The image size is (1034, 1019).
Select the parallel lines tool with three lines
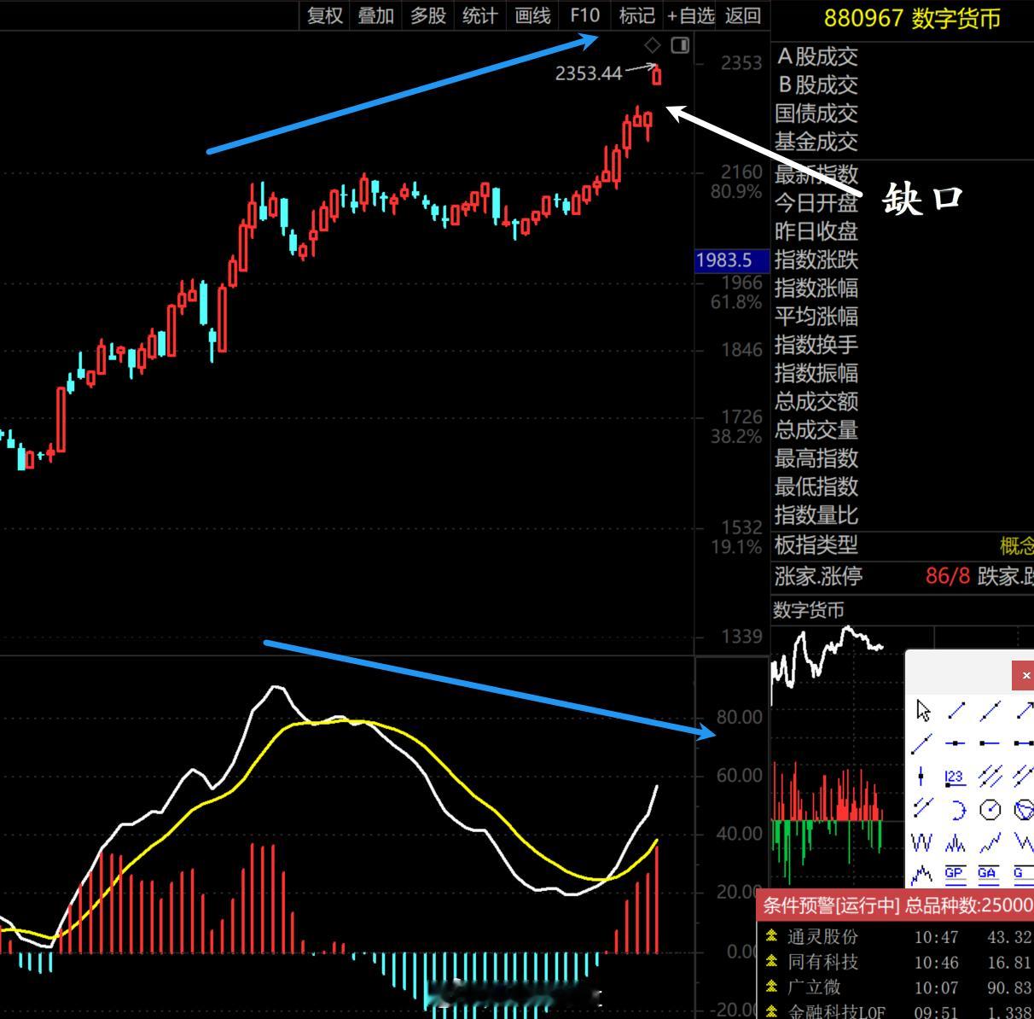[990, 776]
